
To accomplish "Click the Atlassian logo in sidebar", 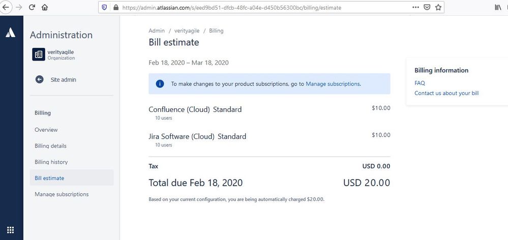I will pyautogui.click(x=10, y=33).
